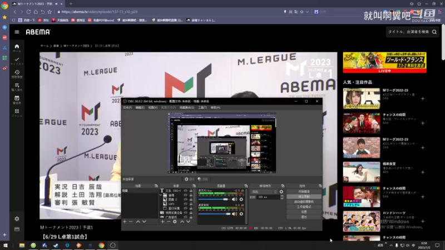
Task: Remove the scene with the minus icon
Action: (131, 221)
